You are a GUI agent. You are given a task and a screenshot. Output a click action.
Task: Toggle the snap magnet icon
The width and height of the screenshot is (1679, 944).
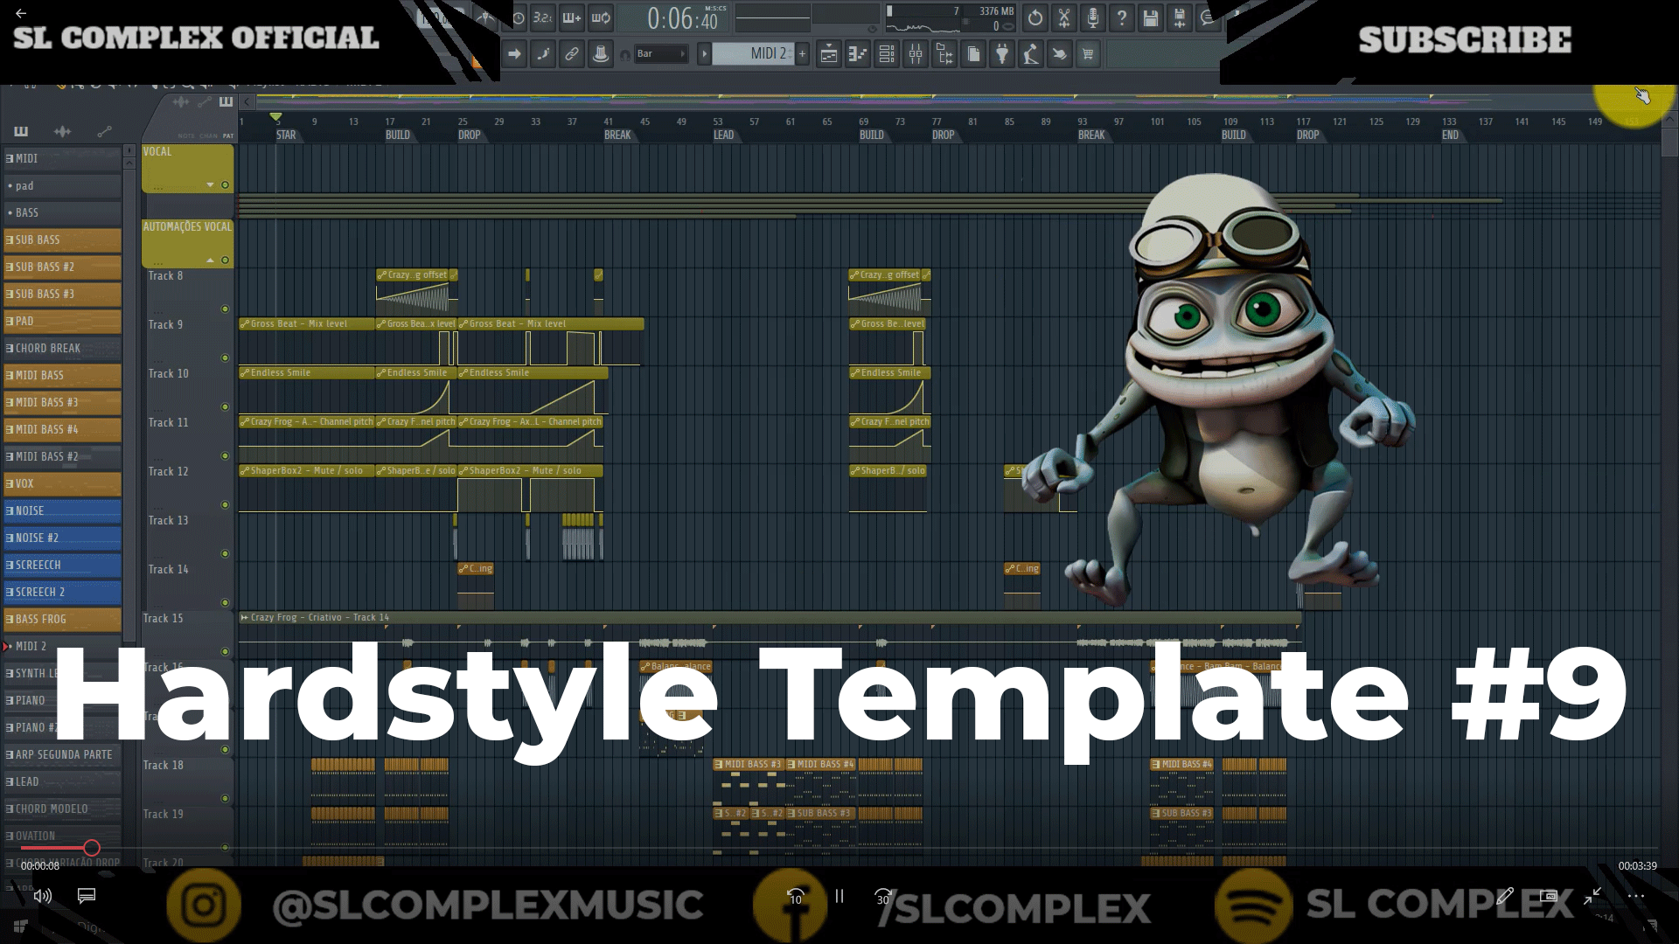[x=624, y=53]
